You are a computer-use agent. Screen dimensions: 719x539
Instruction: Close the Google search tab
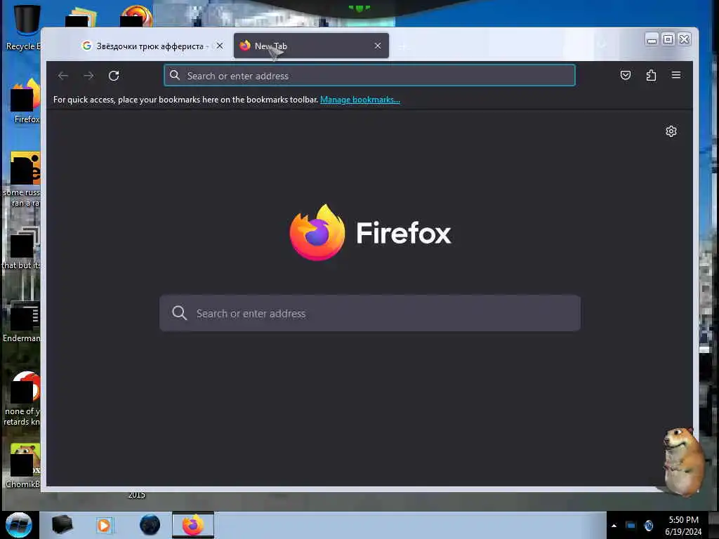[x=220, y=46]
